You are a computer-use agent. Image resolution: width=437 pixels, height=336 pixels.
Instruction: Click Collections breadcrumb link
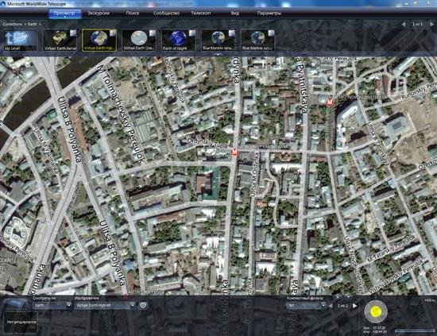point(12,25)
